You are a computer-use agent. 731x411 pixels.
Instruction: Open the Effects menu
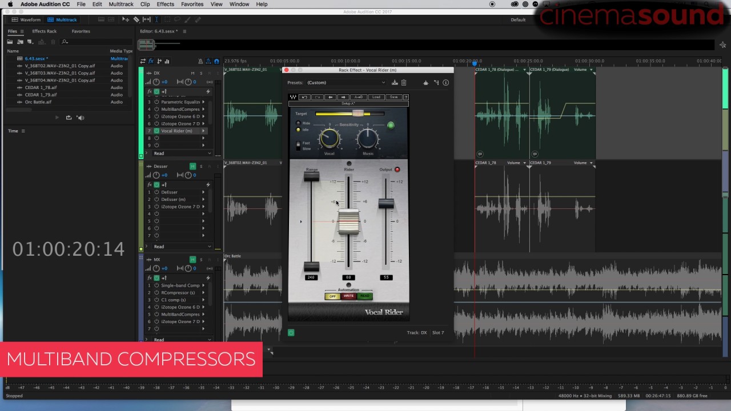pos(165,4)
